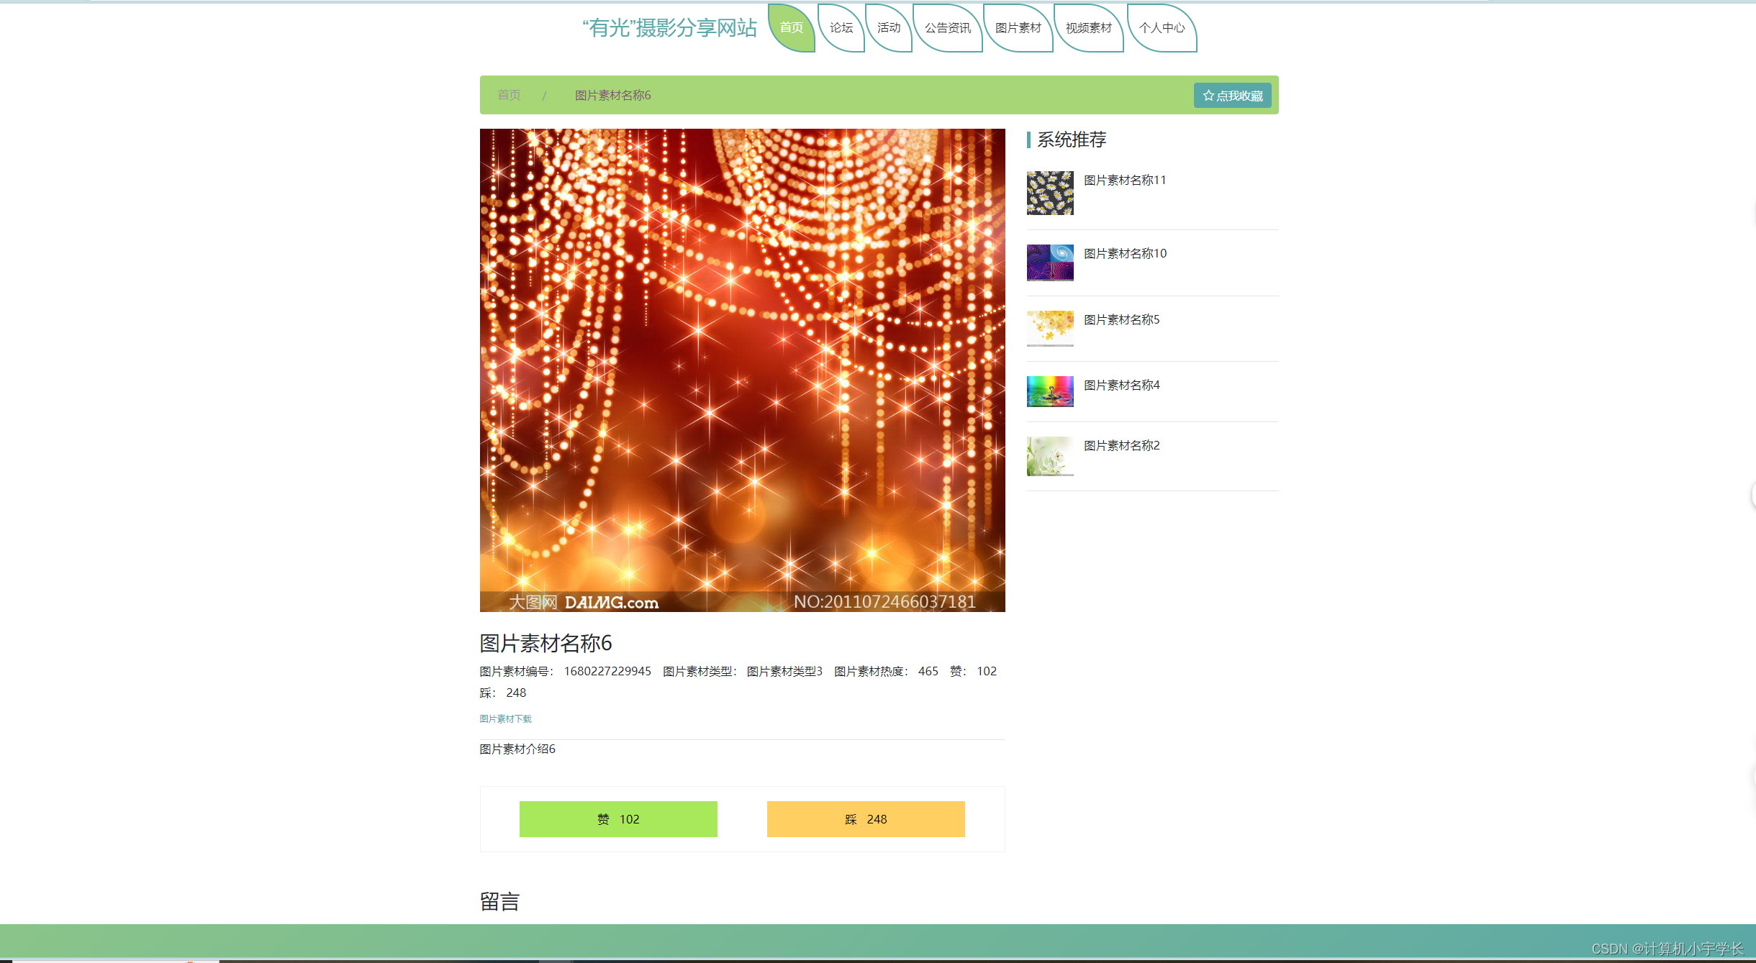1756x963 pixels.
Task: Open the 活动 menu tab
Action: coord(889,28)
